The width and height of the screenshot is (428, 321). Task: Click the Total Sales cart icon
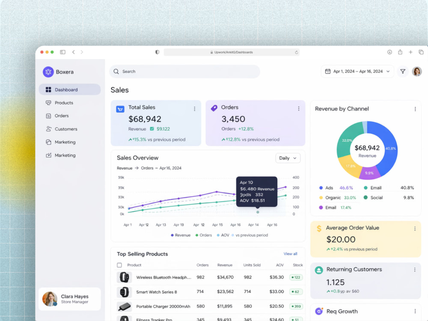tap(120, 109)
